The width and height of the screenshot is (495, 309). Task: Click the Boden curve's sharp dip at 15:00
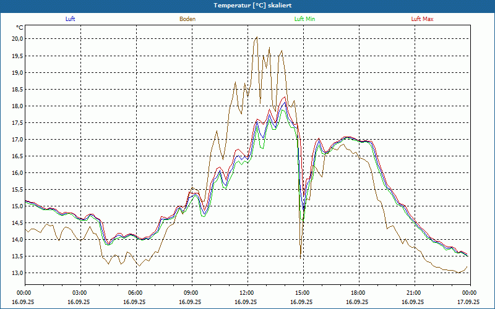[x=301, y=256]
